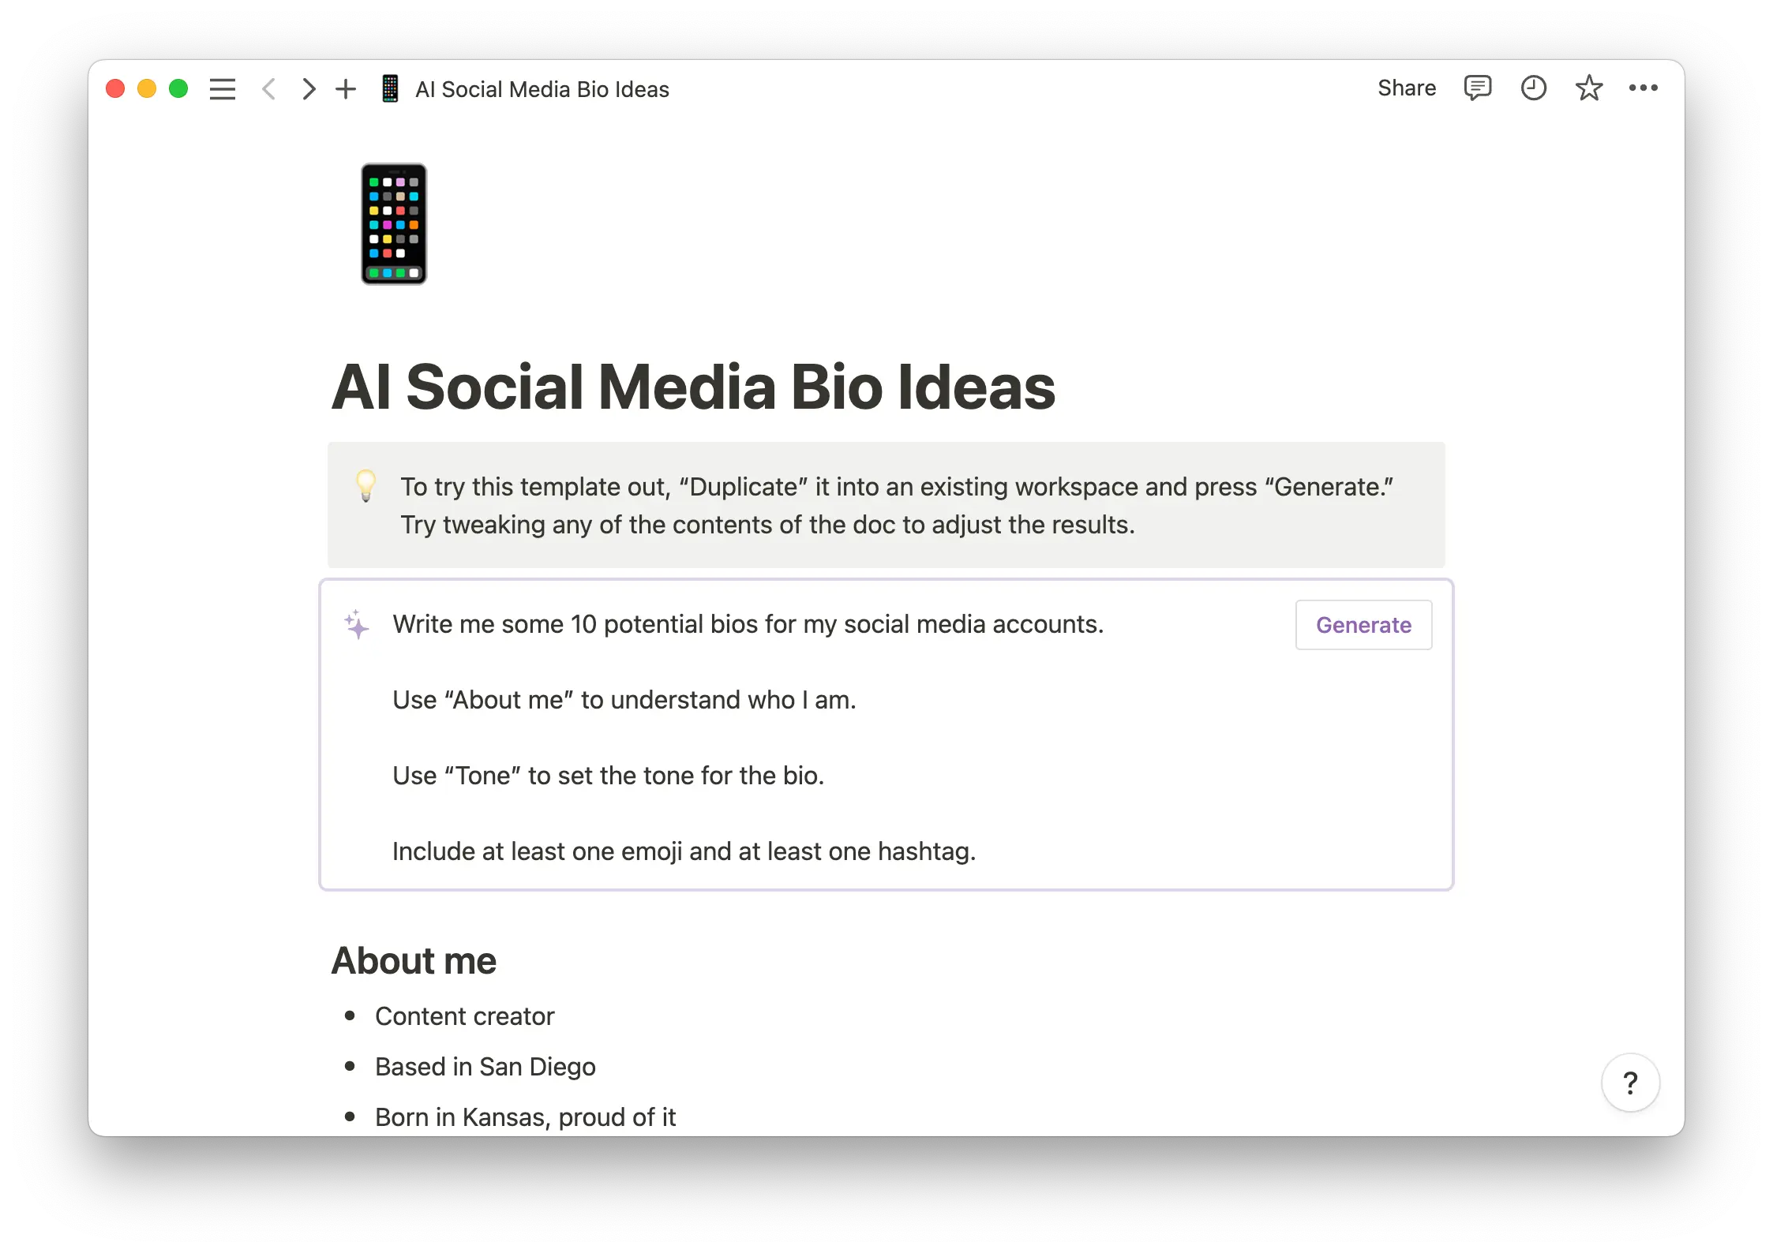Viewport: 1773px width, 1253px height.
Task: Open the Share menu
Action: 1407,88
